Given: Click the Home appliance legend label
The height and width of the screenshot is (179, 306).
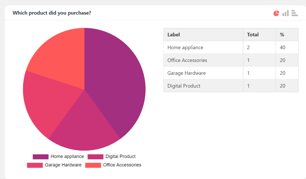Looking at the screenshot, I should (x=67, y=156).
